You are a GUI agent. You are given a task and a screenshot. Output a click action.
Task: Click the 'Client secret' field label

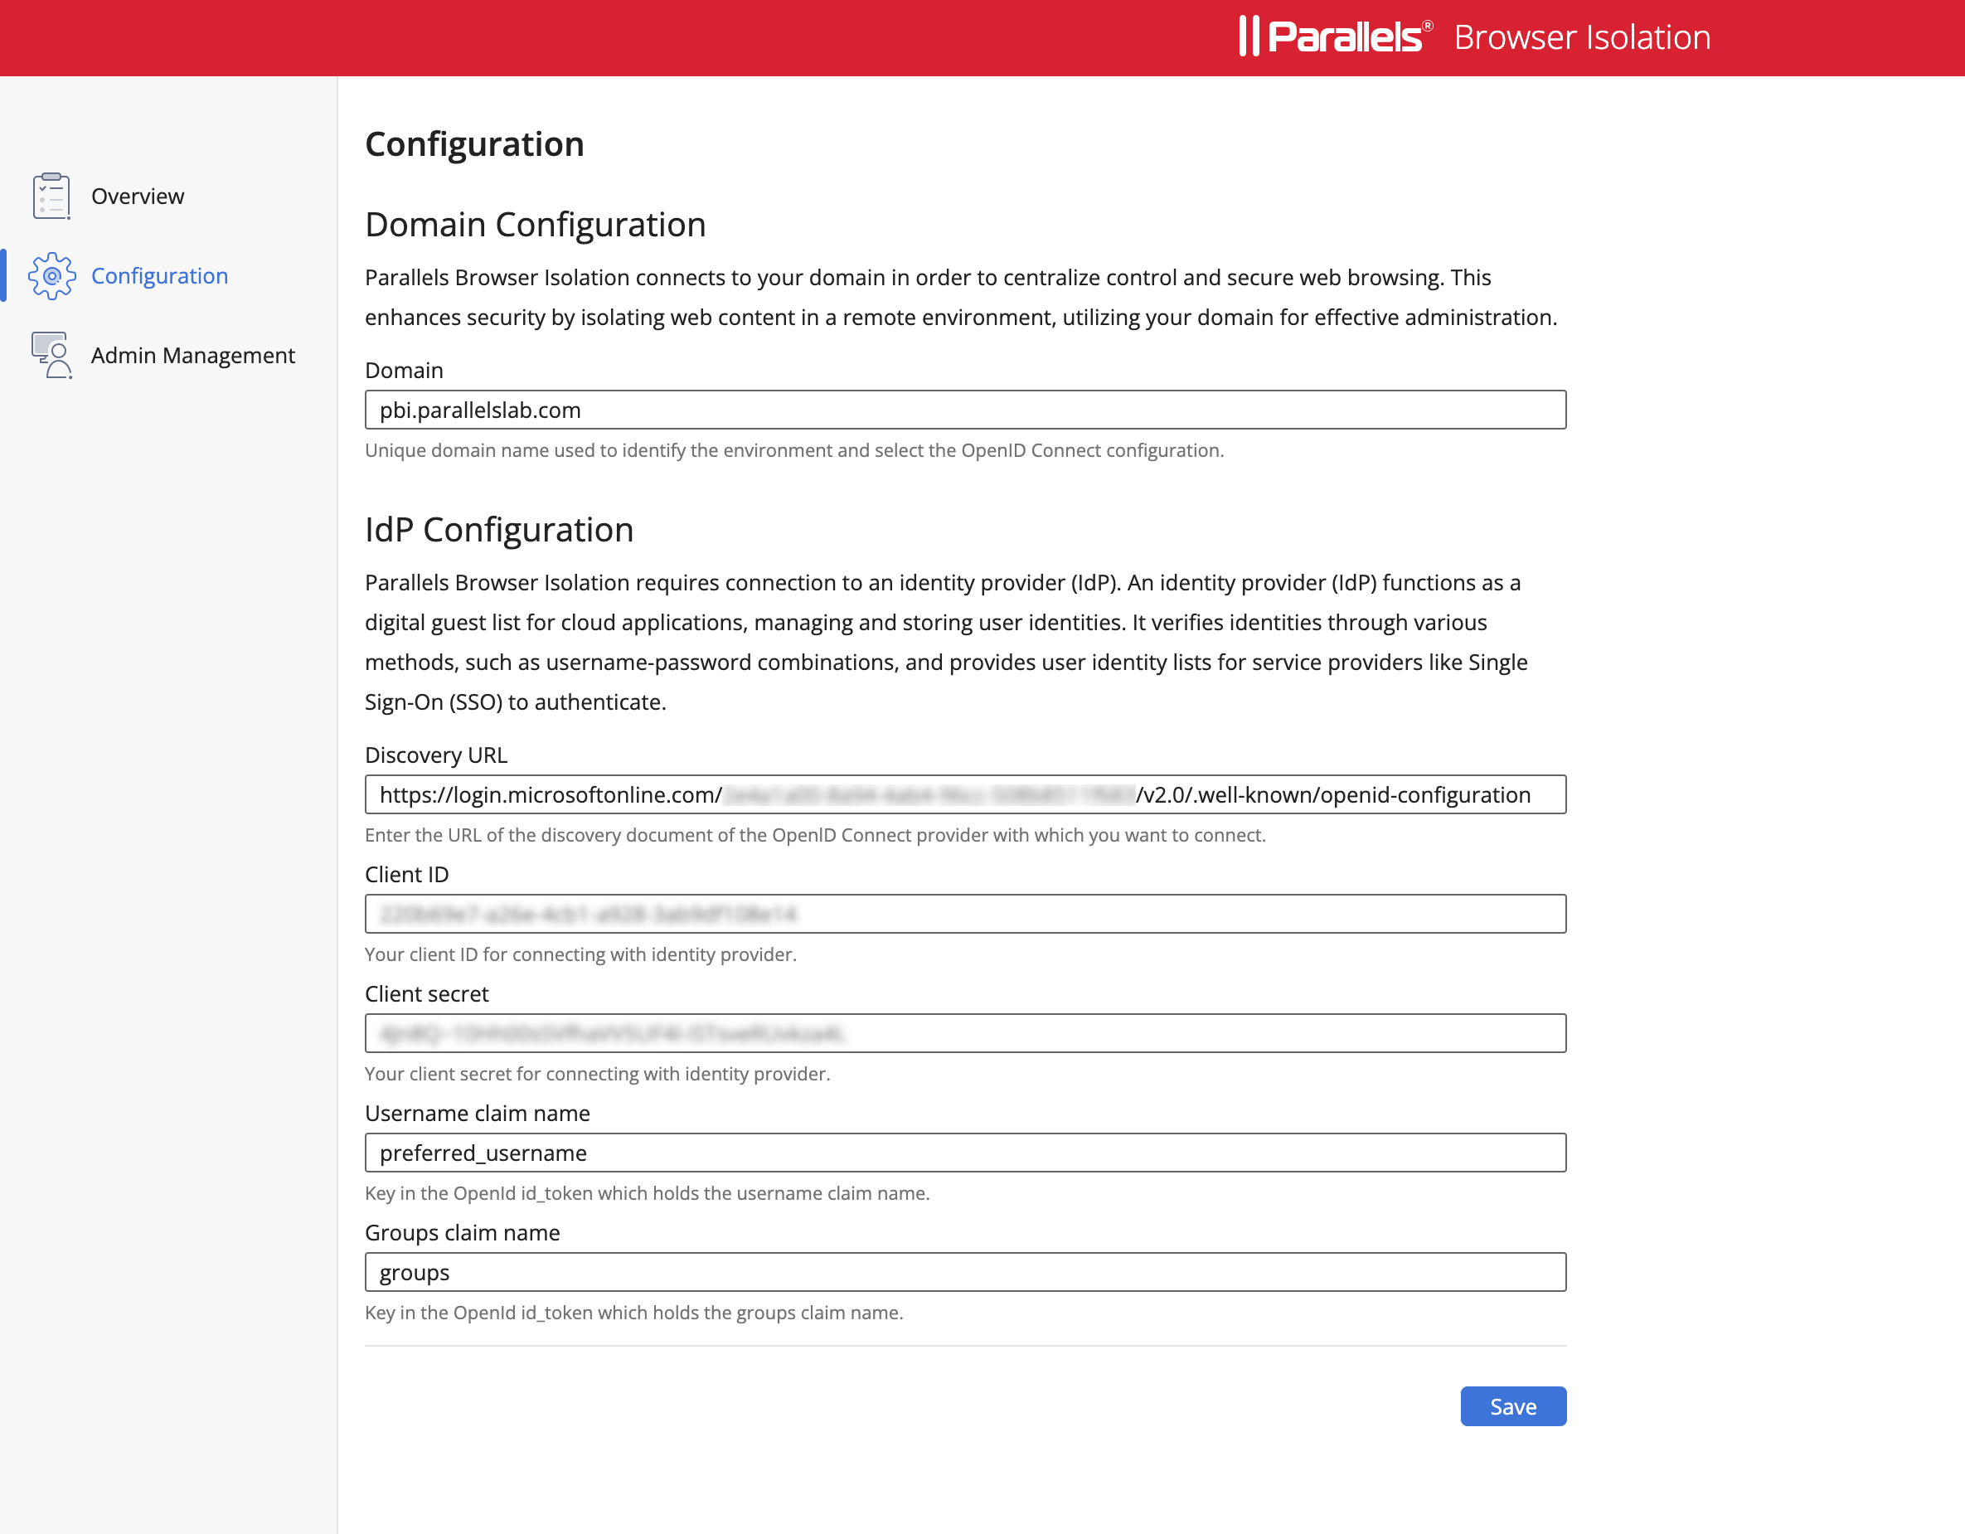click(x=426, y=994)
